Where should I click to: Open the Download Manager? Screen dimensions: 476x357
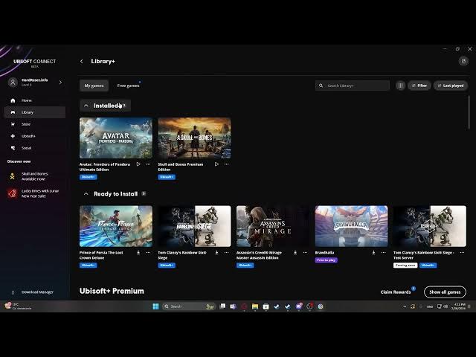coord(36,292)
